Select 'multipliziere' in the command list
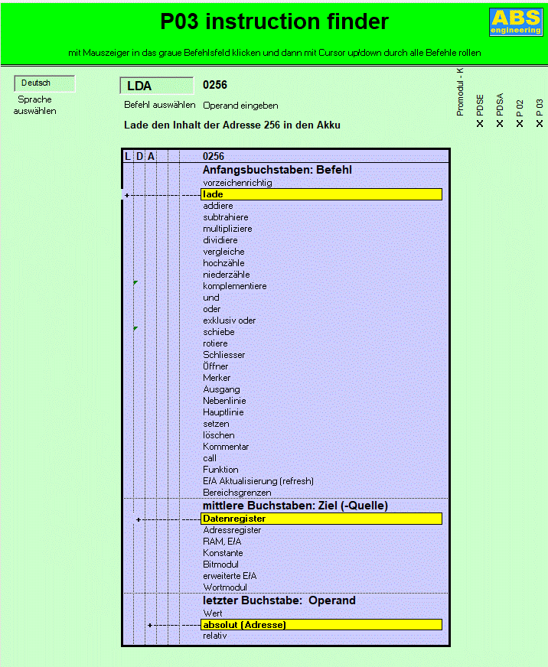The width and height of the screenshot is (548, 667). pyautogui.click(x=227, y=229)
